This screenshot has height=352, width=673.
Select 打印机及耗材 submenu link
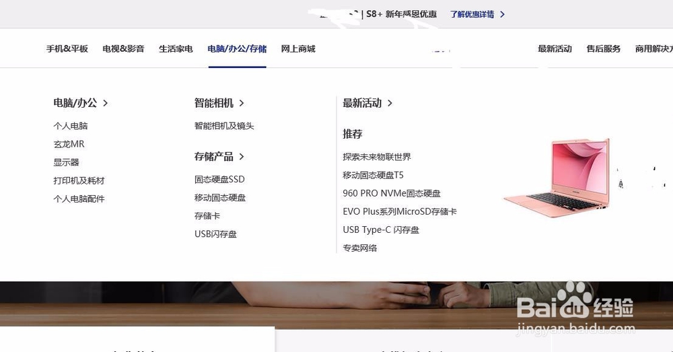click(79, 181)
